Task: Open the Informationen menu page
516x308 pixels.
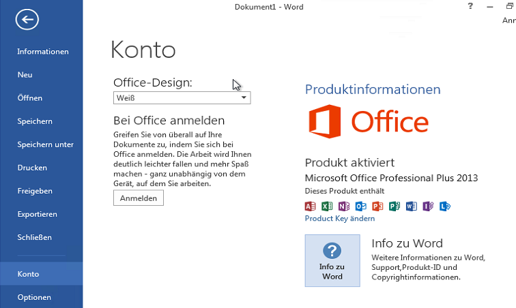Action: click(43, 52)
